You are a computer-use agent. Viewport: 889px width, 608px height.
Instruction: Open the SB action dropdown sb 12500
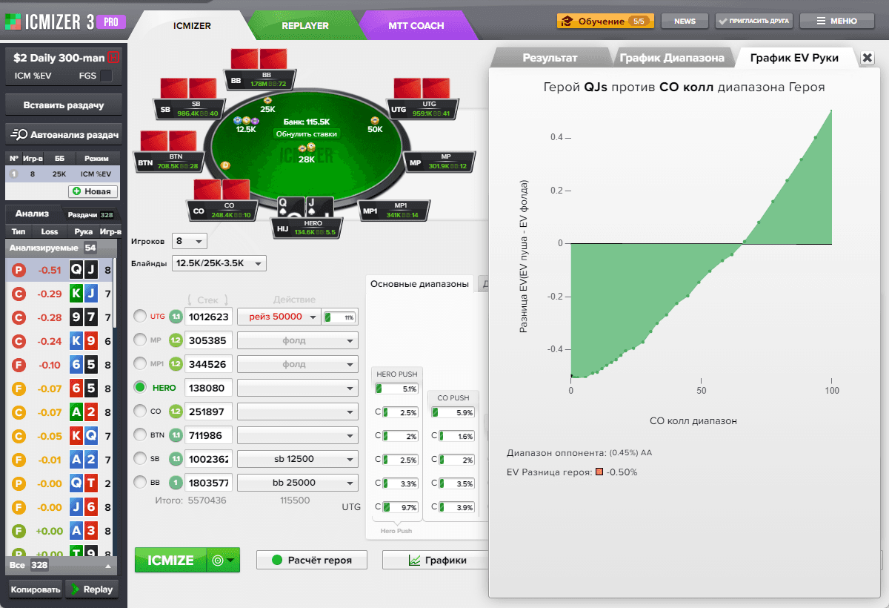point(298,458)
